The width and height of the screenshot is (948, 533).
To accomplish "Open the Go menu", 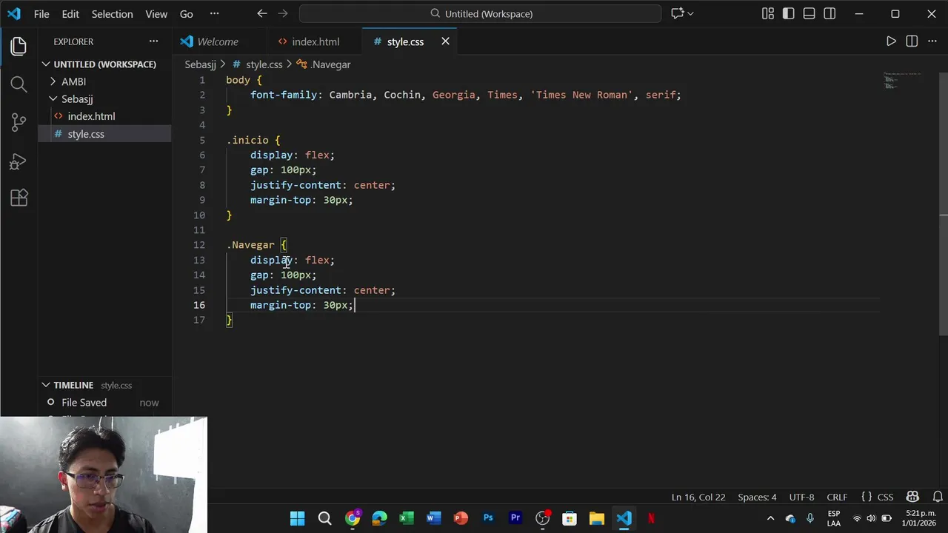I will tap(186, 13).
